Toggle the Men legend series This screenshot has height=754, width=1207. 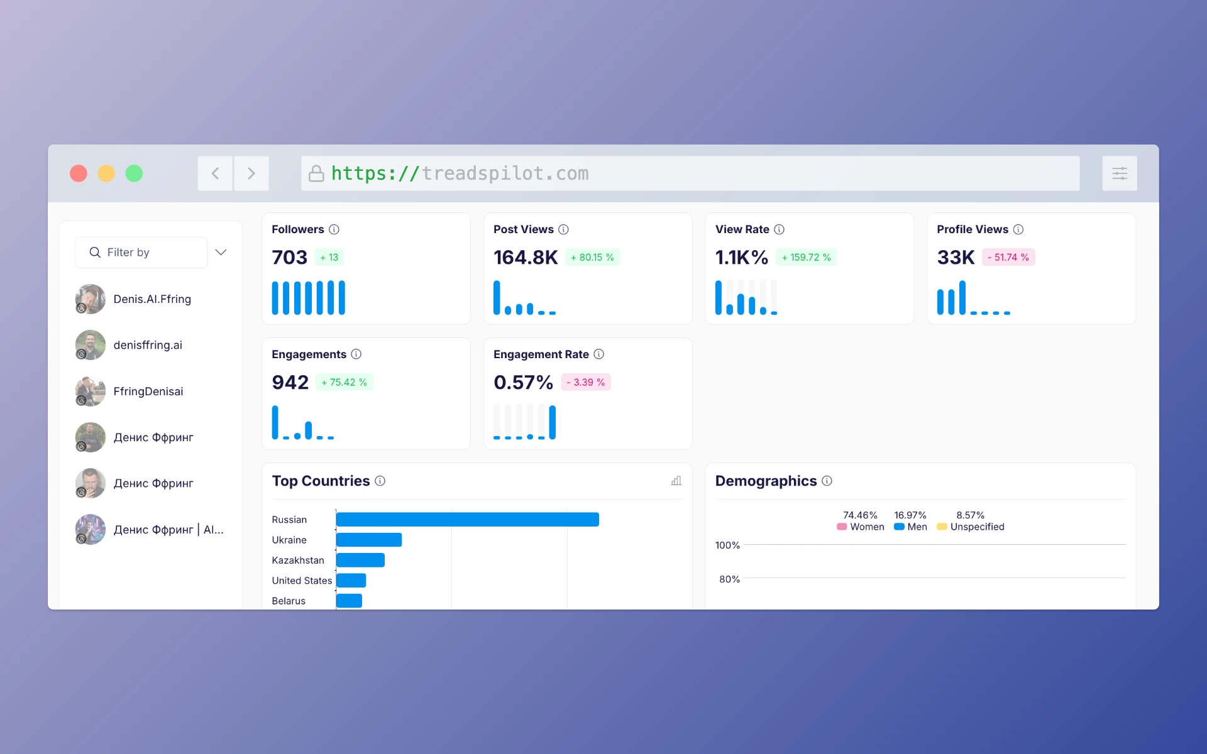point(910,527)
